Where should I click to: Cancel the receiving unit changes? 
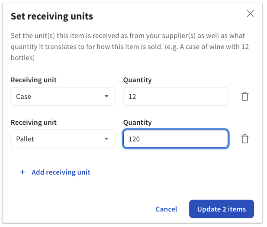coord(166,209)
